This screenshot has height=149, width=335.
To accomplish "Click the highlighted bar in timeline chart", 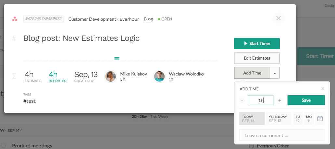I will pos(117,59).
